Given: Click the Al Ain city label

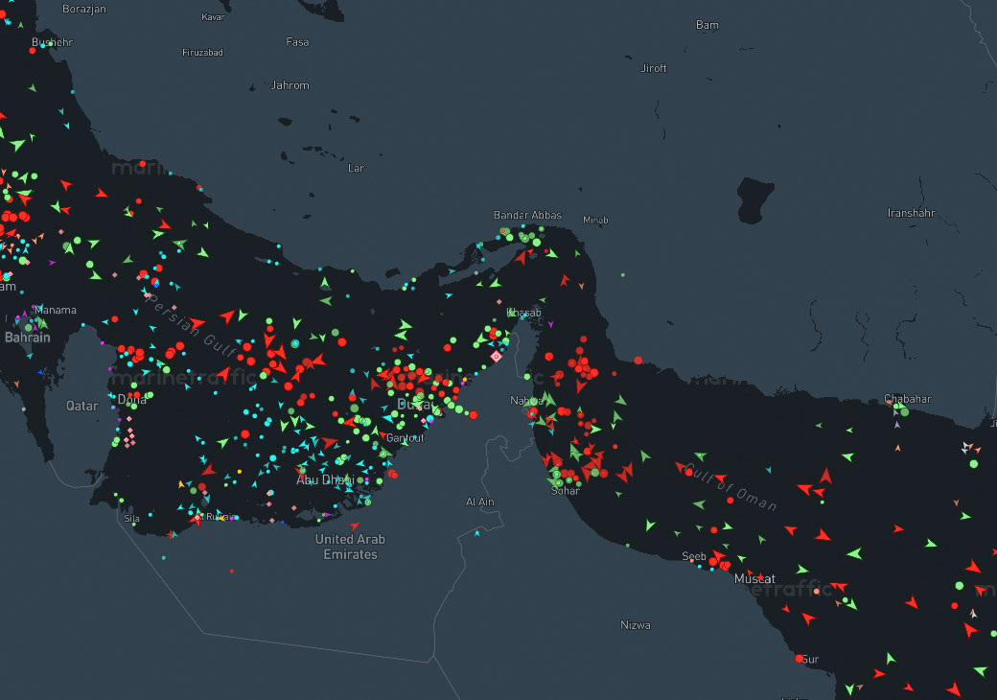Looking at the screenshot, I should 480,502.
